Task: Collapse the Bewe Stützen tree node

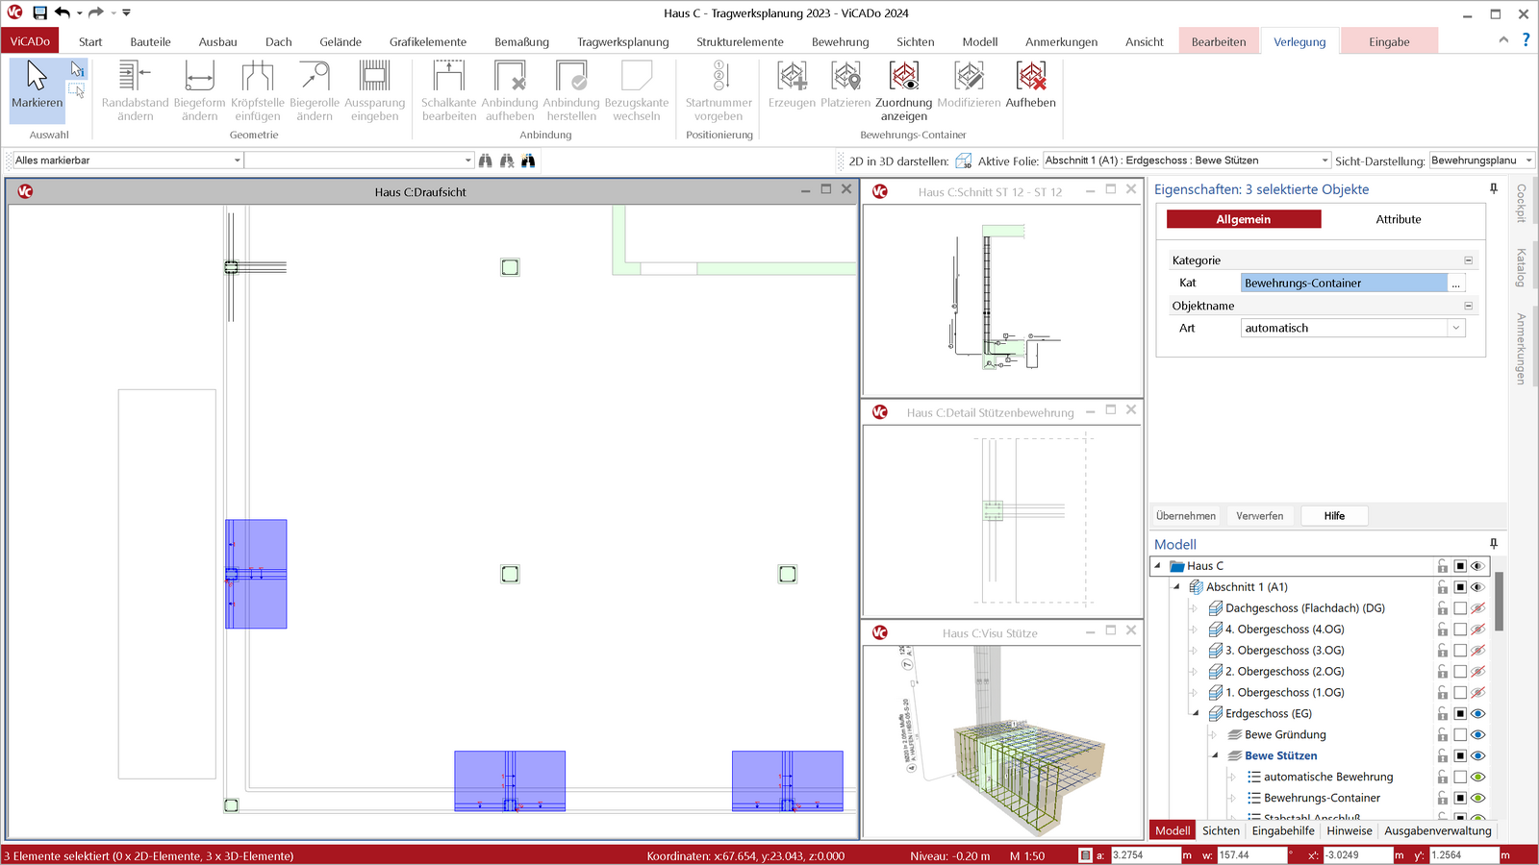Action: pos(1214,755)
